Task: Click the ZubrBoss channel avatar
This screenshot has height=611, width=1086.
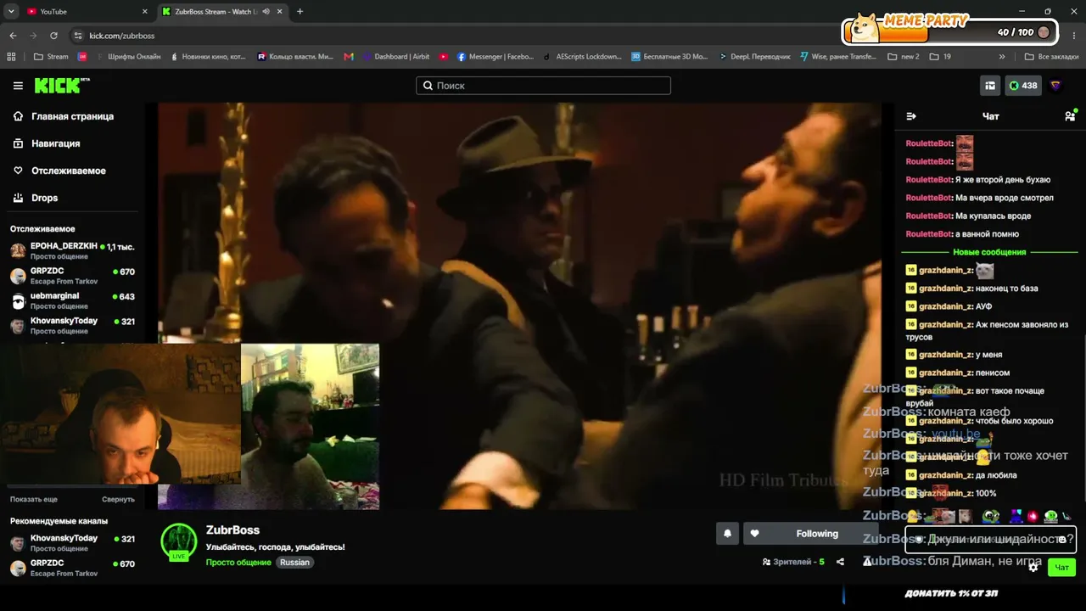Action: coord(179,541)
